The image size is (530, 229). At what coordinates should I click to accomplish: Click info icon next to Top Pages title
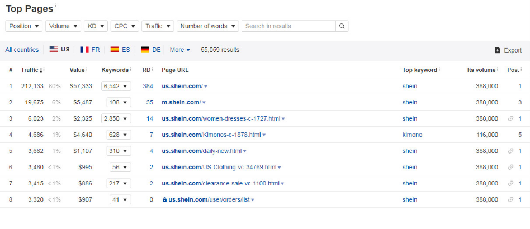click(56, 6)
